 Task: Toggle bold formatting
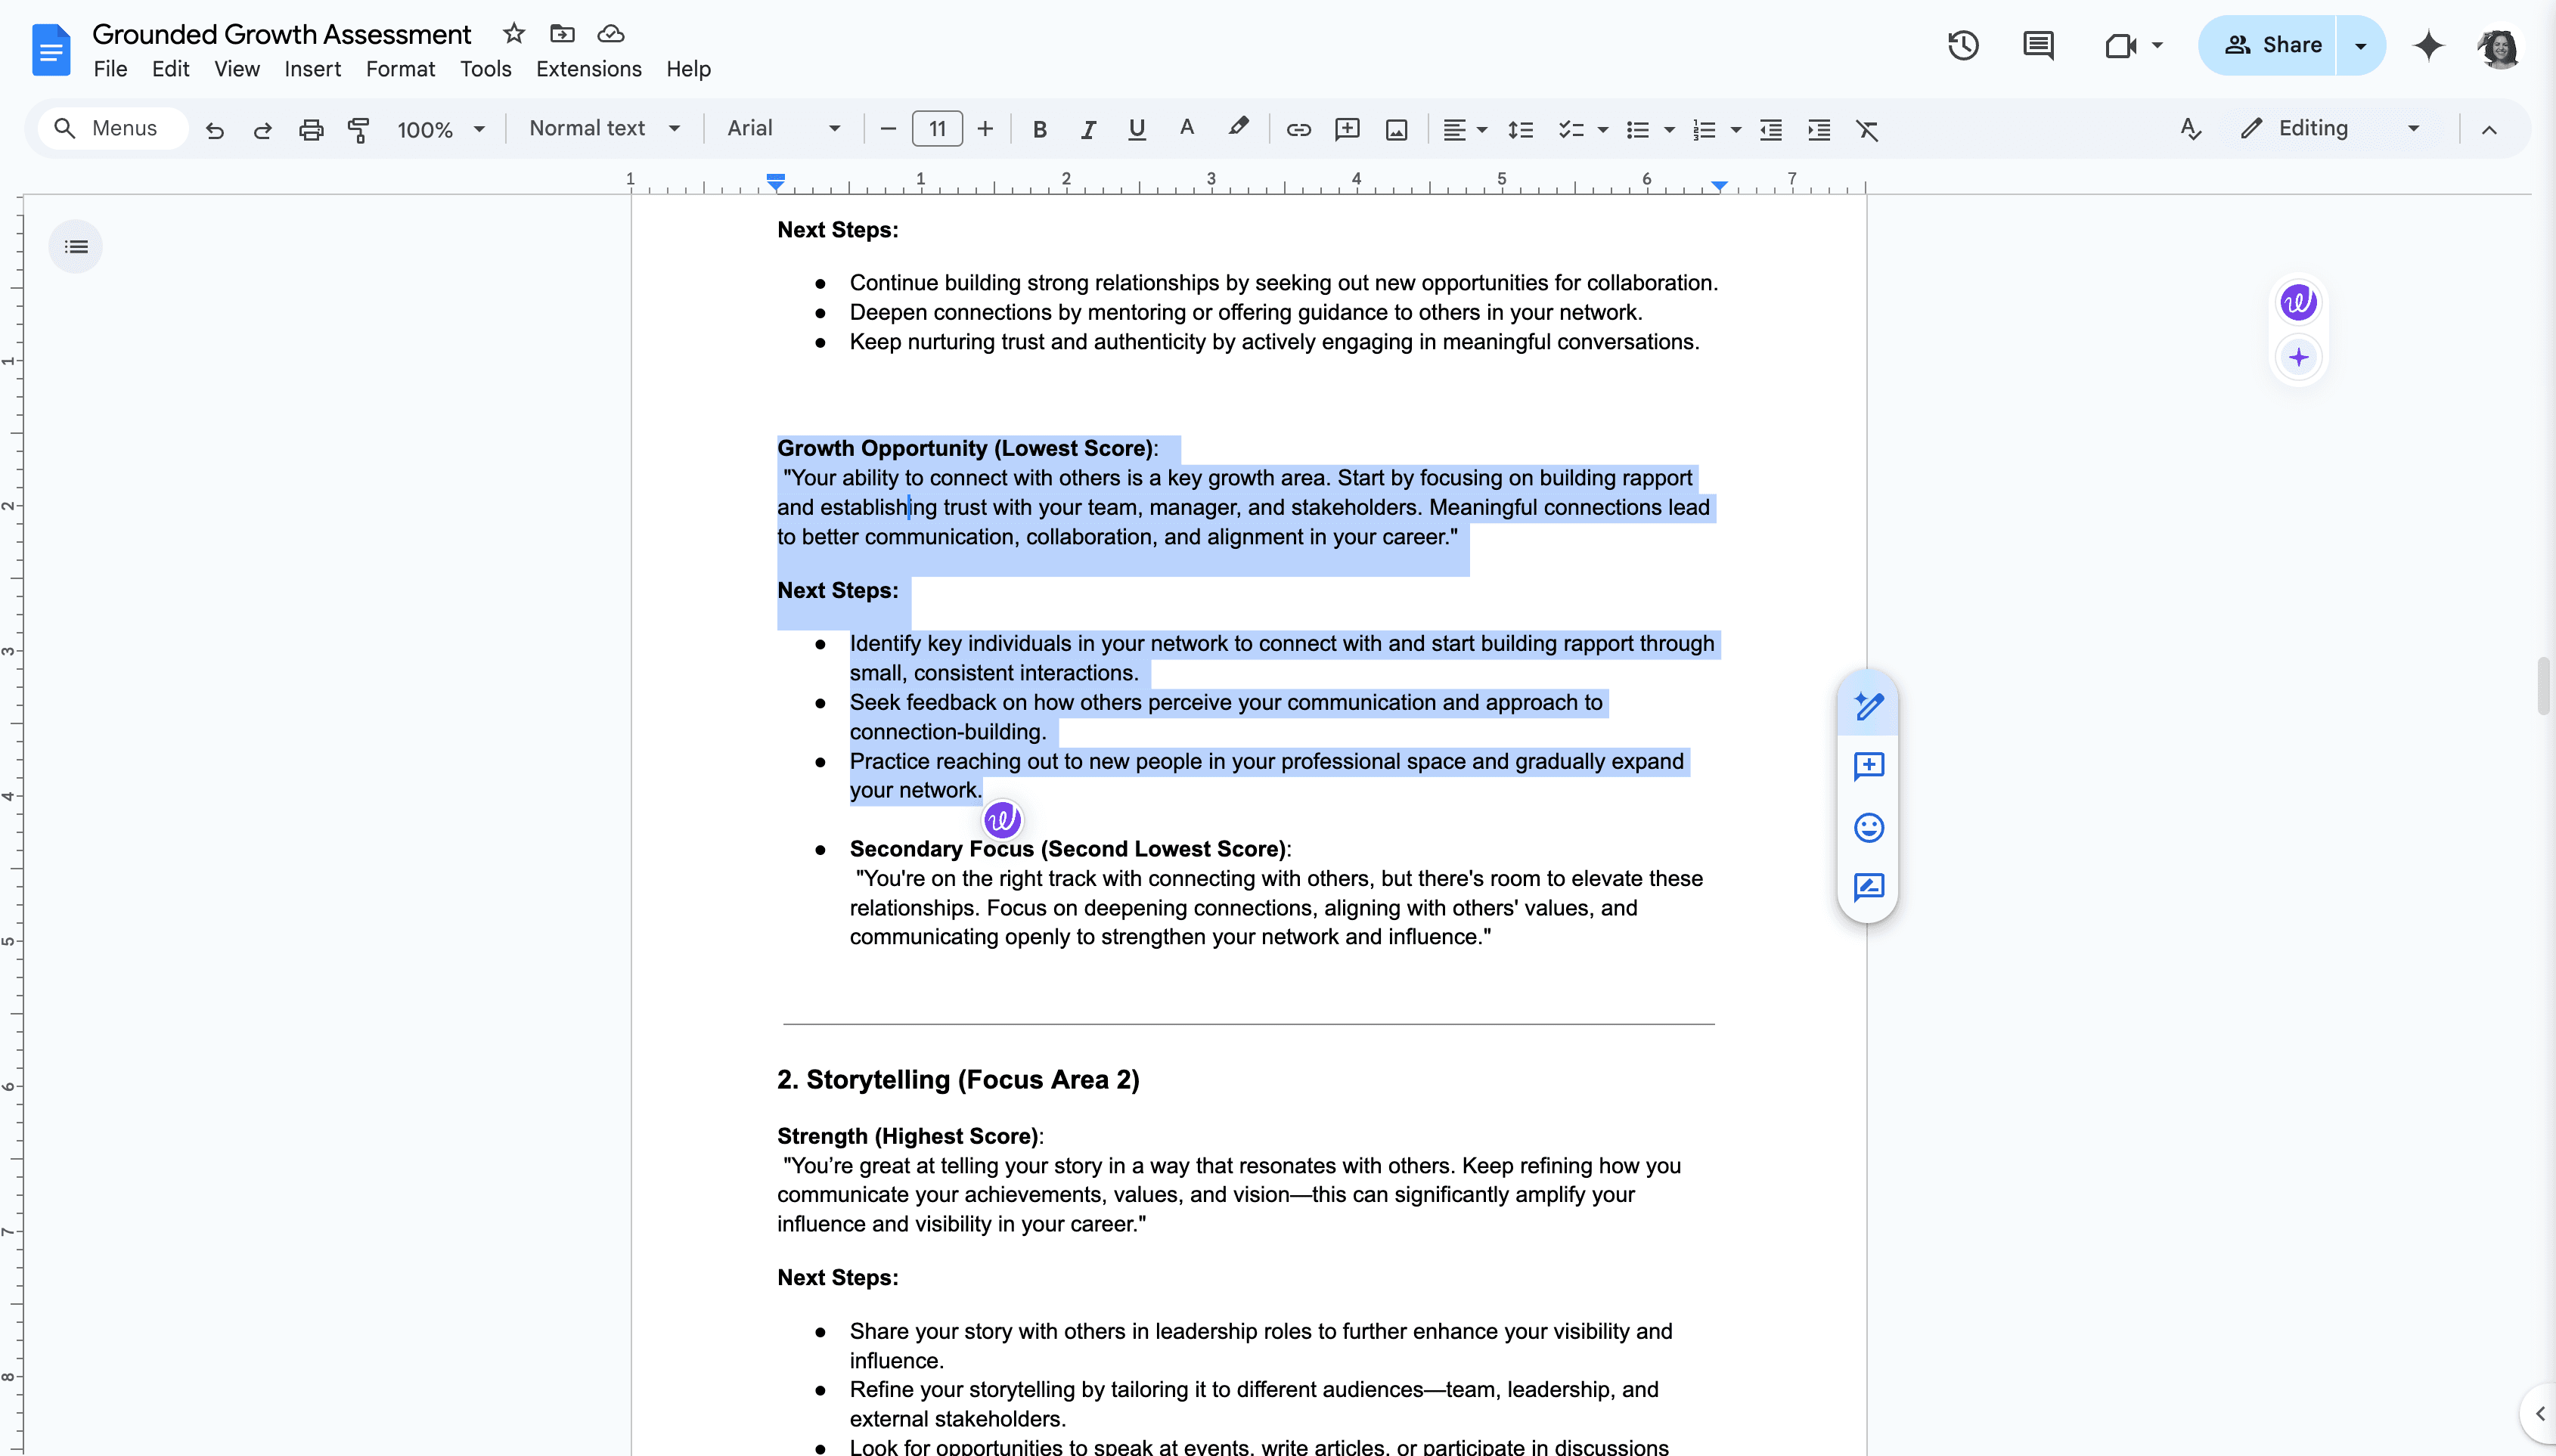(x=1039, y=129)
